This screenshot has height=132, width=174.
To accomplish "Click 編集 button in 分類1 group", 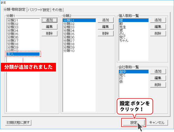I will [x=49, y=27].
